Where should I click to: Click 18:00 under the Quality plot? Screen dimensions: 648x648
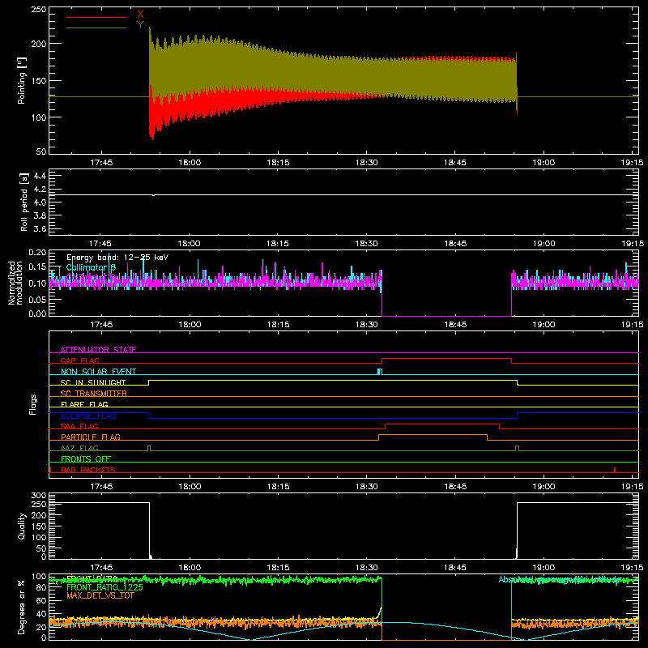point(190,568)
